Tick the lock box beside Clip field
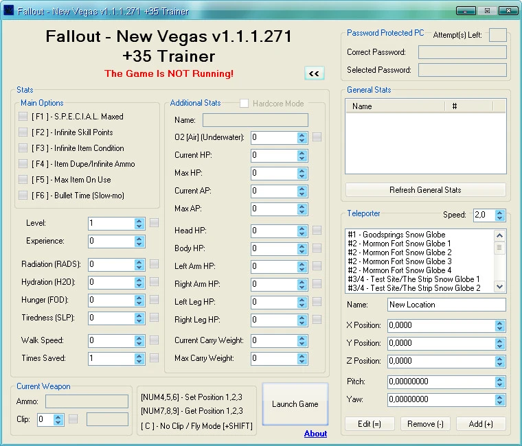Screen dimensions: 522x446 coord(73,419)
